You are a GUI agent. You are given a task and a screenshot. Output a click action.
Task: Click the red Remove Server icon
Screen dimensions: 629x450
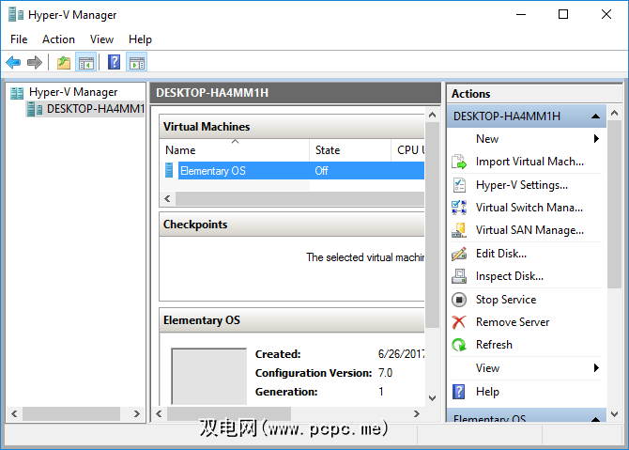point(459,322)
